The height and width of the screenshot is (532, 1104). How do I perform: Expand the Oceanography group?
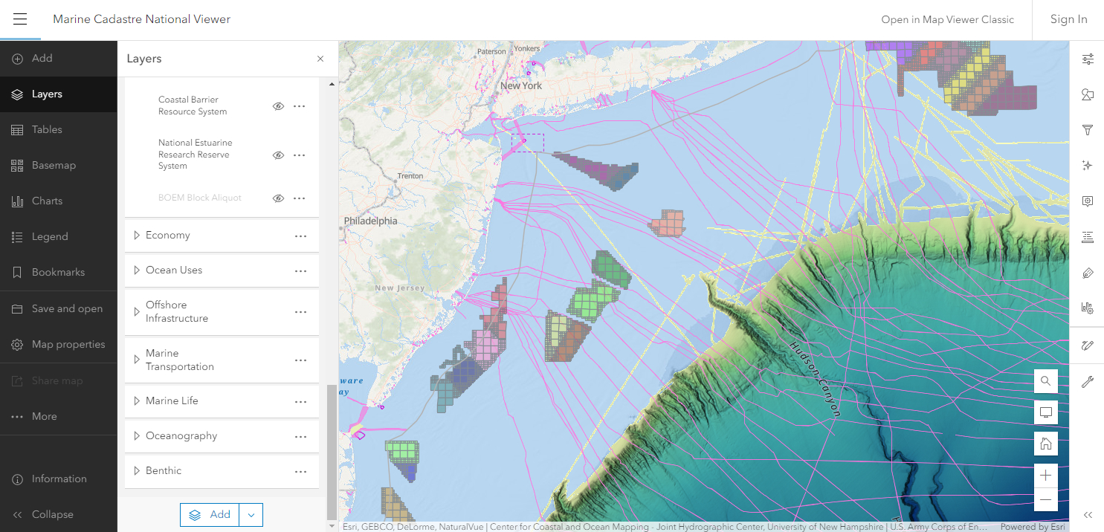click(136, 436)
